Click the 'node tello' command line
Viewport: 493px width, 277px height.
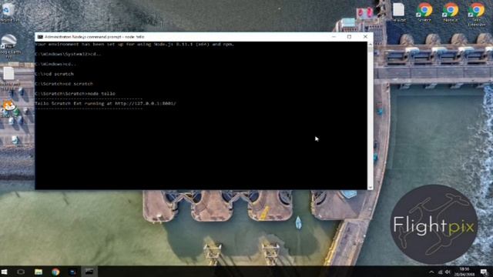[x=75, y=94]
